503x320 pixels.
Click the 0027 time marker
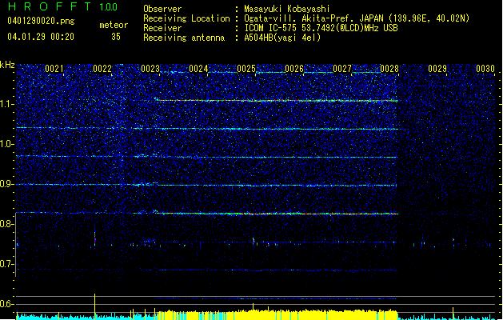coord(342,69)
